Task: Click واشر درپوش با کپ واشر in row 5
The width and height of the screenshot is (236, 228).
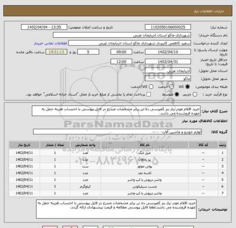Action: [145, 180]
